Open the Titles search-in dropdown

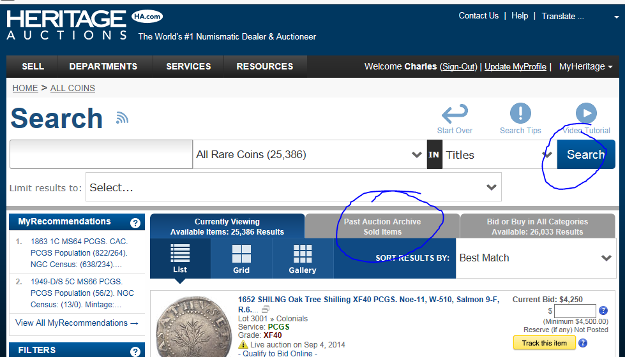coord(499,154)
